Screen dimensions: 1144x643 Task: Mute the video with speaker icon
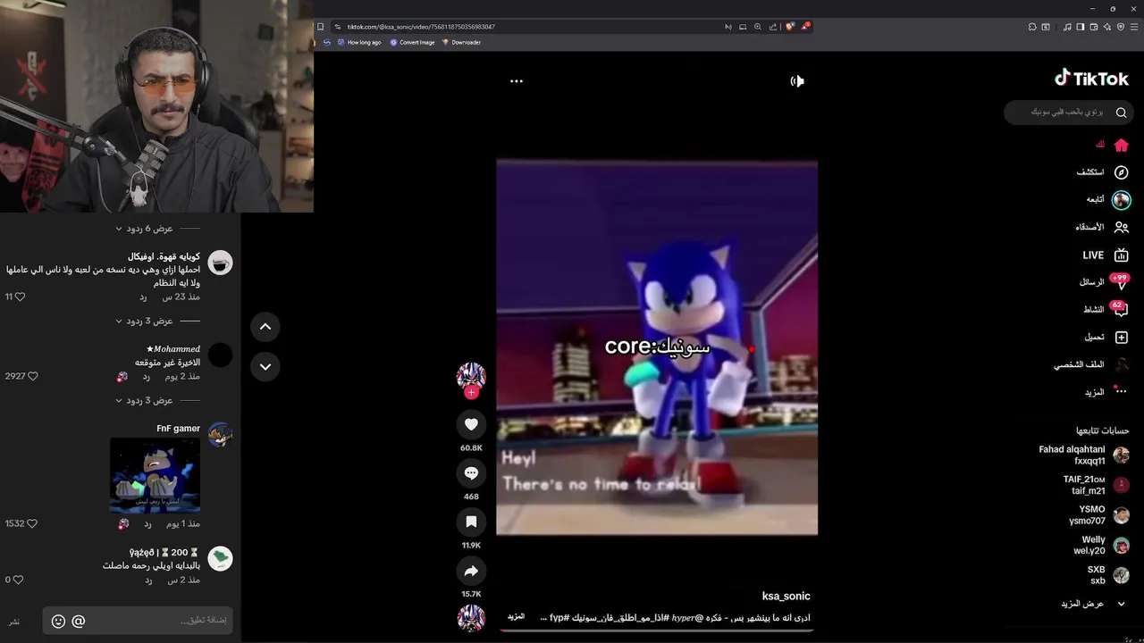[x=797, y=81]
